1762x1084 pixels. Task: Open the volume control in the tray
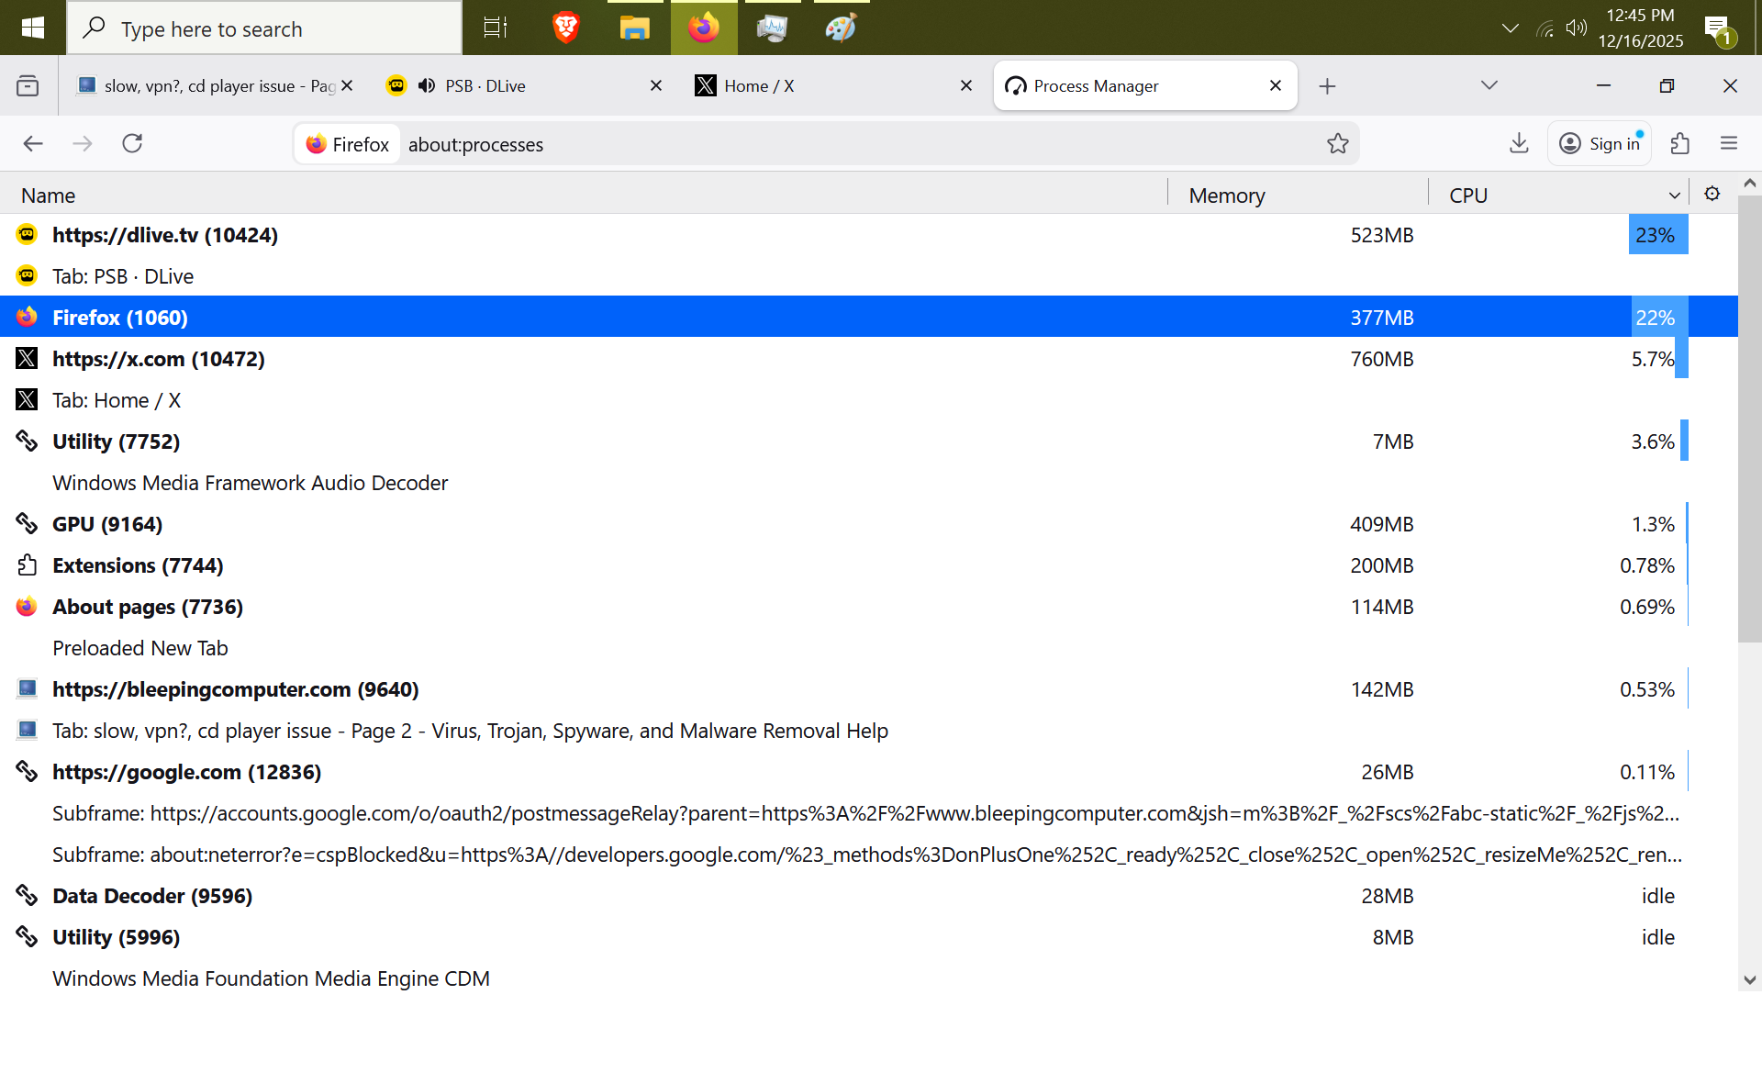(x=1577, y=28)
